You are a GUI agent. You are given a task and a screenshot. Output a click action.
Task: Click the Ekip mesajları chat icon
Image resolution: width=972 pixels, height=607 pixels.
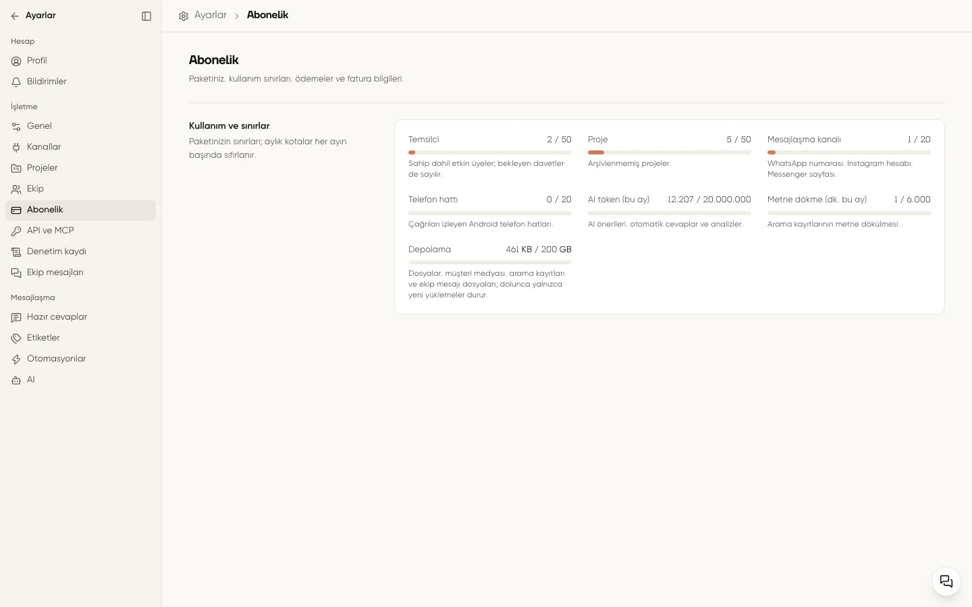tap(16, 273)
